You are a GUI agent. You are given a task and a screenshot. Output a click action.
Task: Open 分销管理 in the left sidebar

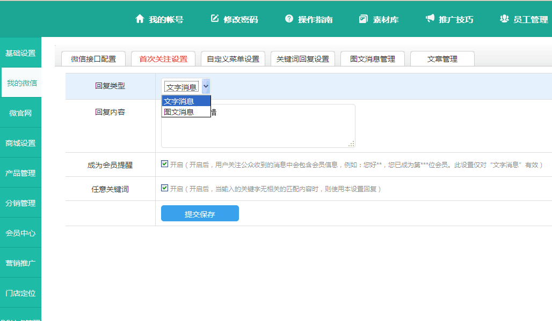click(x=20, y=203)
